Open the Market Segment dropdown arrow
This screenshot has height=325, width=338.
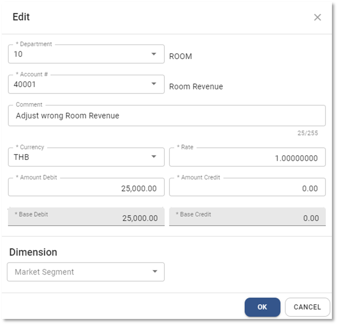(154, 272)
